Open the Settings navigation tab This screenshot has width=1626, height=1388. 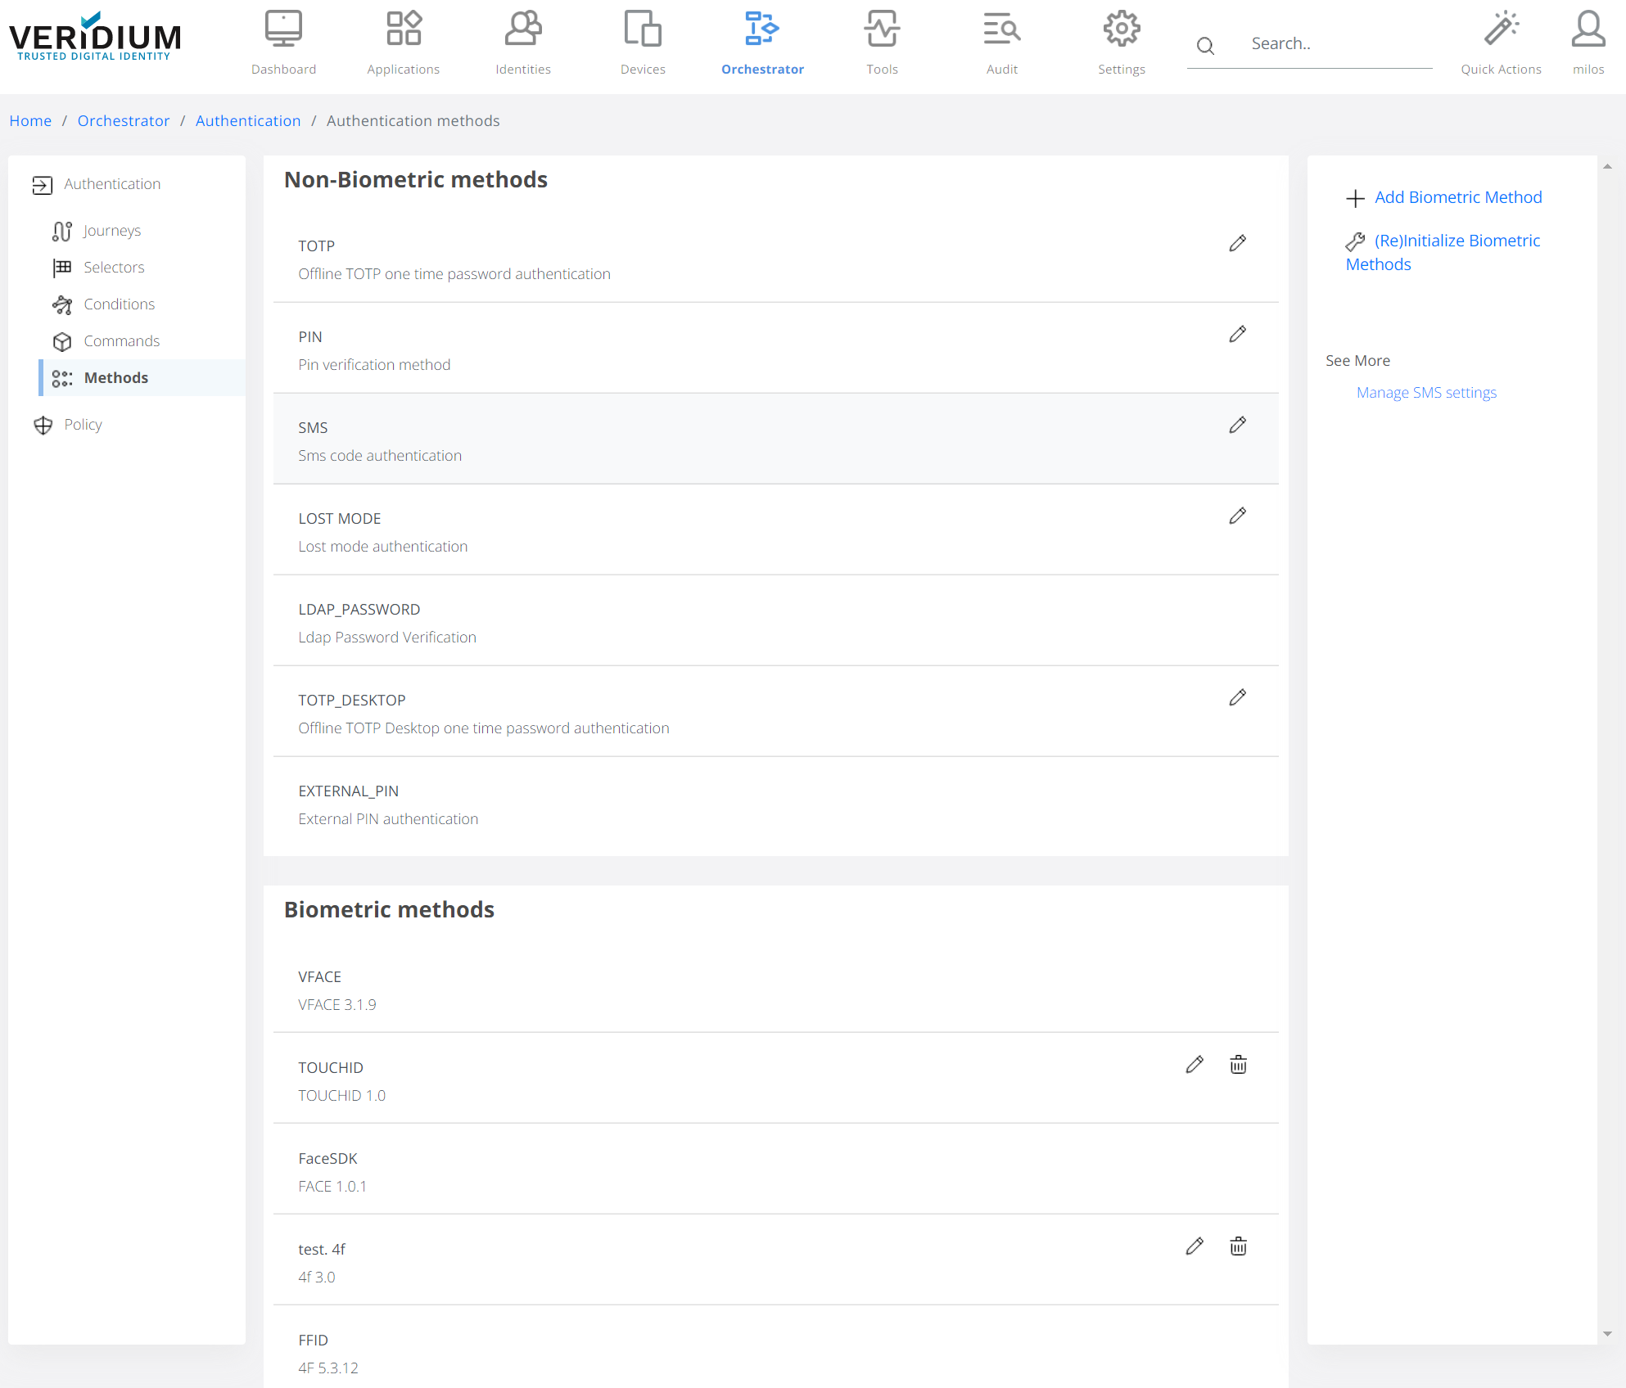coord(1121,43)
